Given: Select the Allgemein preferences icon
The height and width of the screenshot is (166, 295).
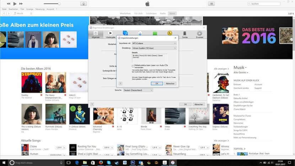Looking at the screenshot, I should 96,34.
